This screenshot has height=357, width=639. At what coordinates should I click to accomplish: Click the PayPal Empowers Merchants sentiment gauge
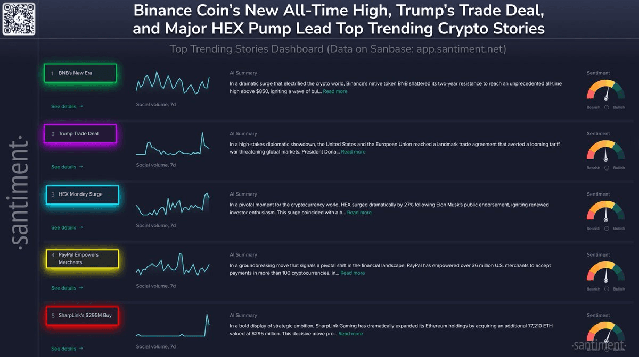click(x=606, y=272)
